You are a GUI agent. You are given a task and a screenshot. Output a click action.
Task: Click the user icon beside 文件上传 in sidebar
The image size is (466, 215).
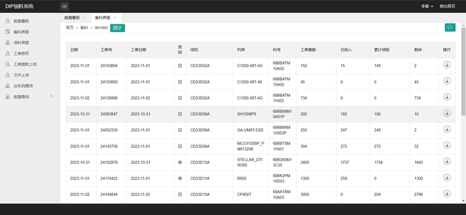coord(8,75)
